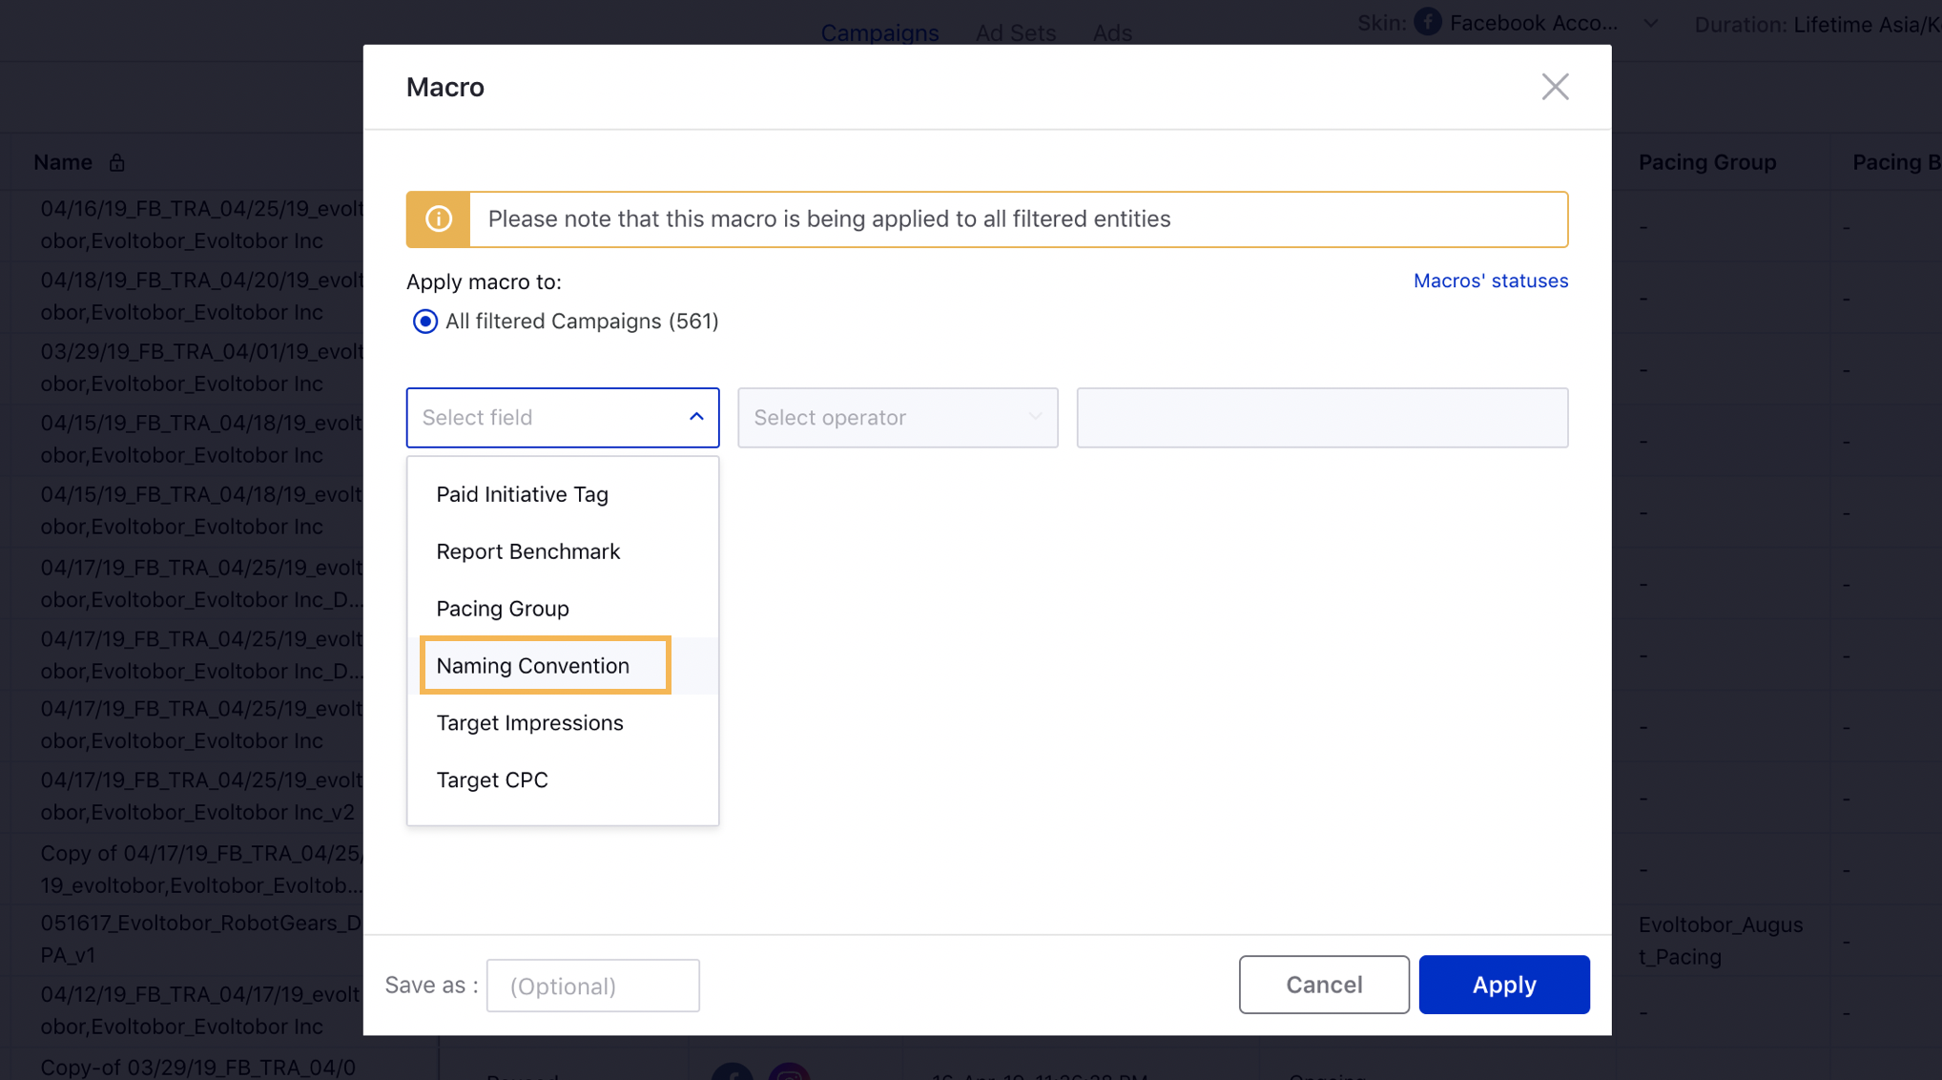Viewport: 1942px width, 1080px height.
Task: Select Target CPC field option
Action: [x=493, y=779]
